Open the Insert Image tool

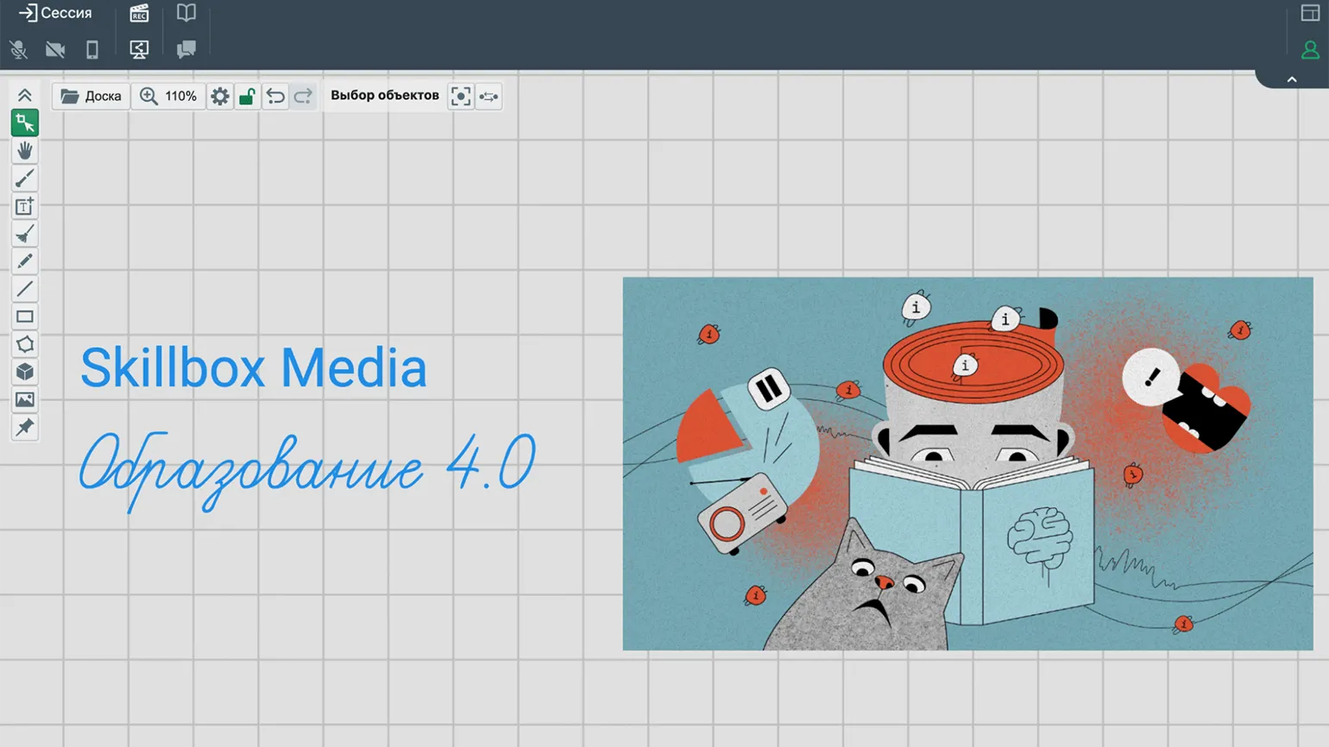[24, 399]
